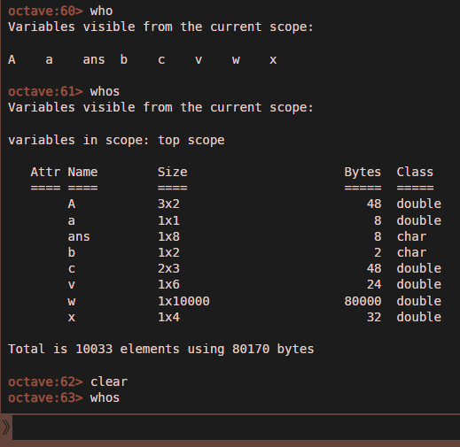The image size is (460, 447).
Task: Click size value '1x2'
Action: tap(168, 252)
